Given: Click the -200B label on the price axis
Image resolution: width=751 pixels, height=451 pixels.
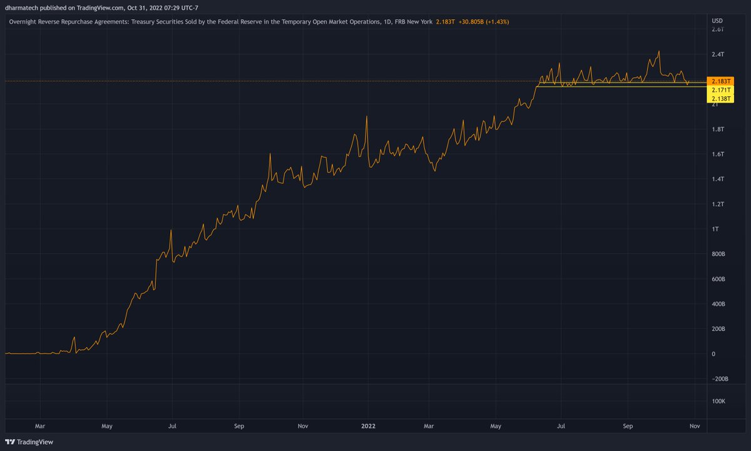Looking at the screenshot, I should 720,378.
